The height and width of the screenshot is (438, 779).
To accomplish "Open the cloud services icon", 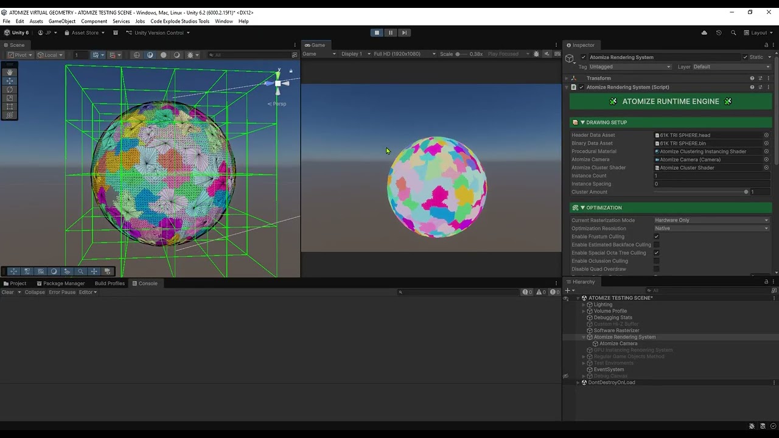I will [704, 33].
